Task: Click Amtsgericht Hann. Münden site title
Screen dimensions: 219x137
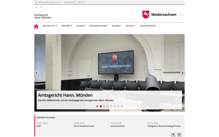Action: 43,16
